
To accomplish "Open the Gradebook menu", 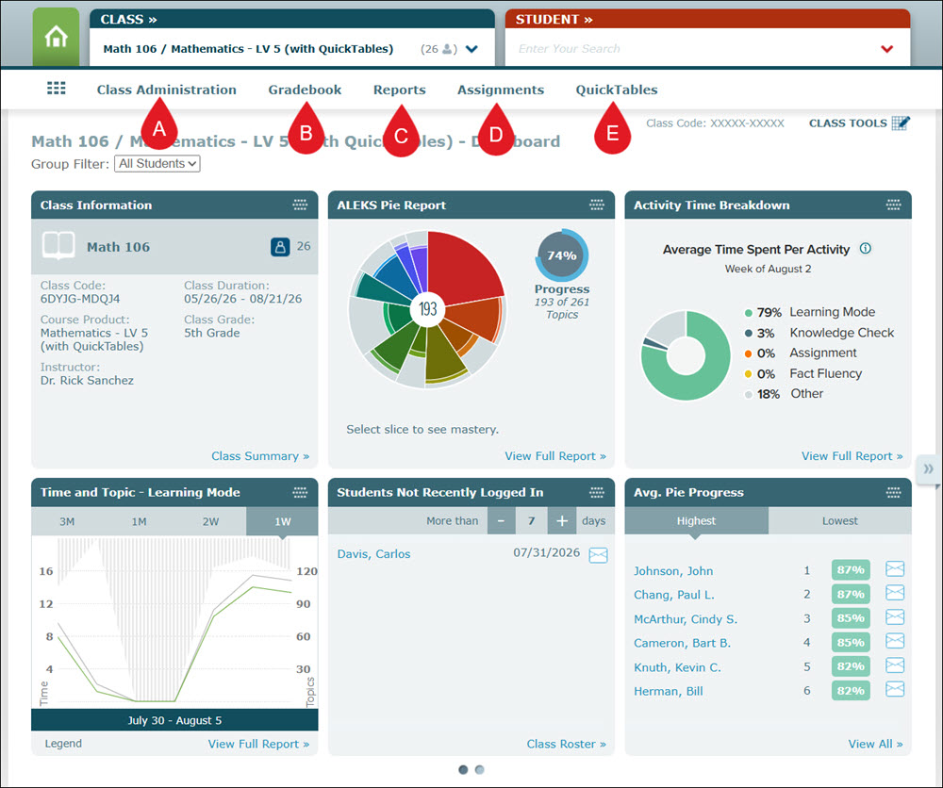I will (305, 90).
